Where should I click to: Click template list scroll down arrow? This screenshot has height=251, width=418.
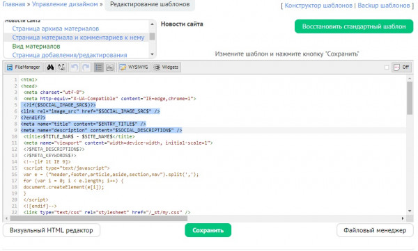pyautogui.click(x=152, y=54)
